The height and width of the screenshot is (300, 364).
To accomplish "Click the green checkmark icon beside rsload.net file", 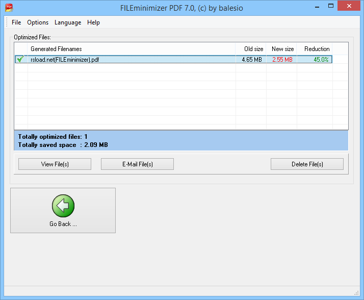I will [x=20, y=59].
